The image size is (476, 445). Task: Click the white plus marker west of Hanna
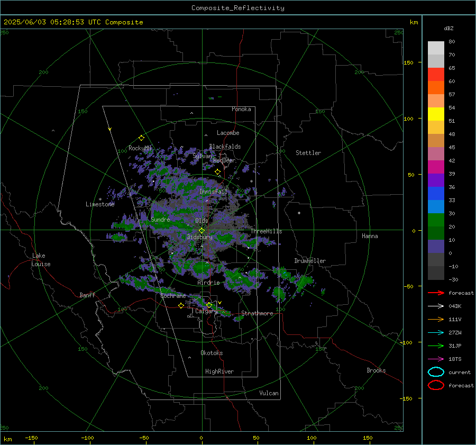(x=299, y=213)
